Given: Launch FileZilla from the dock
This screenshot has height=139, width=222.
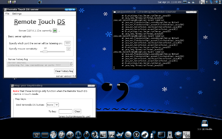Looking at the screenshot, I should [112, 135].
